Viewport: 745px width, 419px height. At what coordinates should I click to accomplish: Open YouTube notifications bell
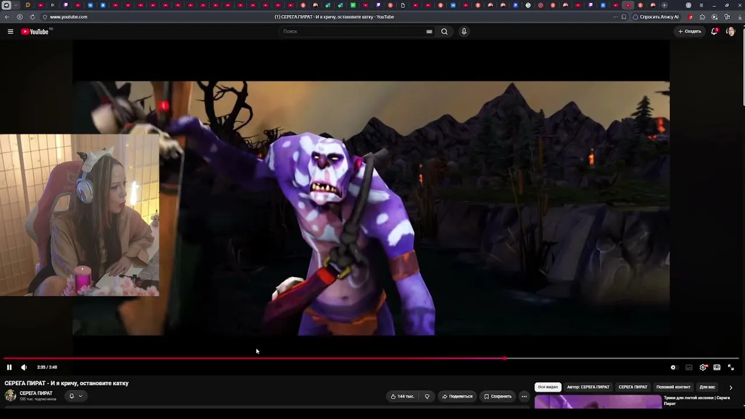point(714,31)
